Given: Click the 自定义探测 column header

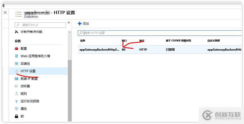Looking at the screenshot, I should [x=213, y=41].
